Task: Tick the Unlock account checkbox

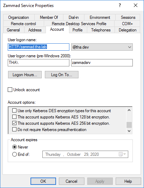Action: (10, 90)
